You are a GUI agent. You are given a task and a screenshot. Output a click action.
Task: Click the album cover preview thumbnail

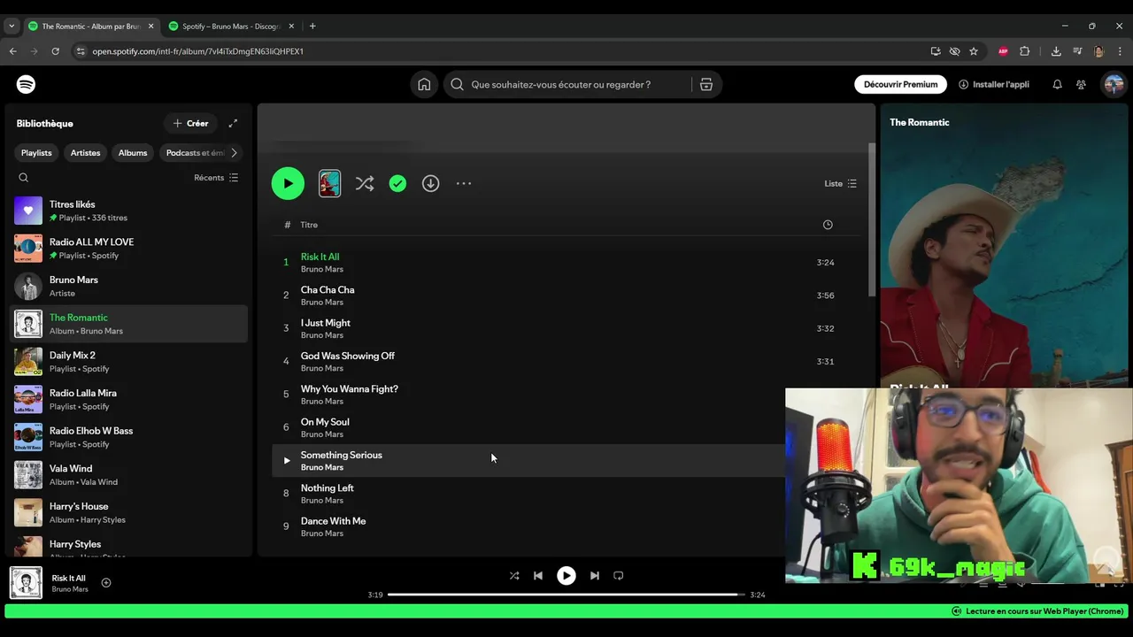329,183
